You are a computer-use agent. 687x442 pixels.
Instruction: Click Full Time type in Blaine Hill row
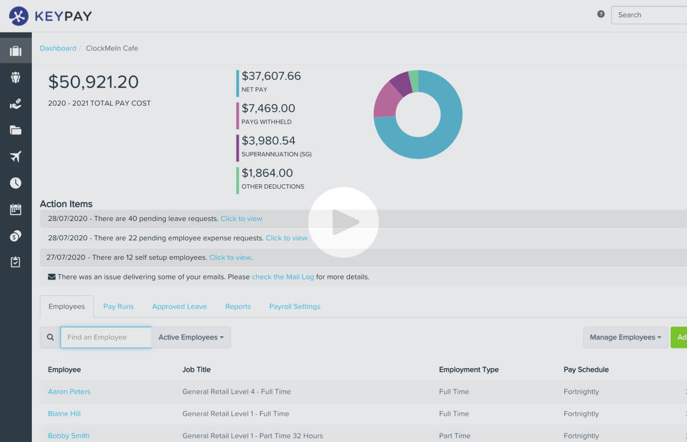(x=454, y=414)
